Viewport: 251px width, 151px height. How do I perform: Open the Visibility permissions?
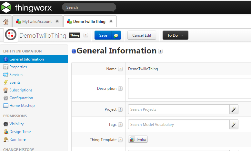click(16, 124)
